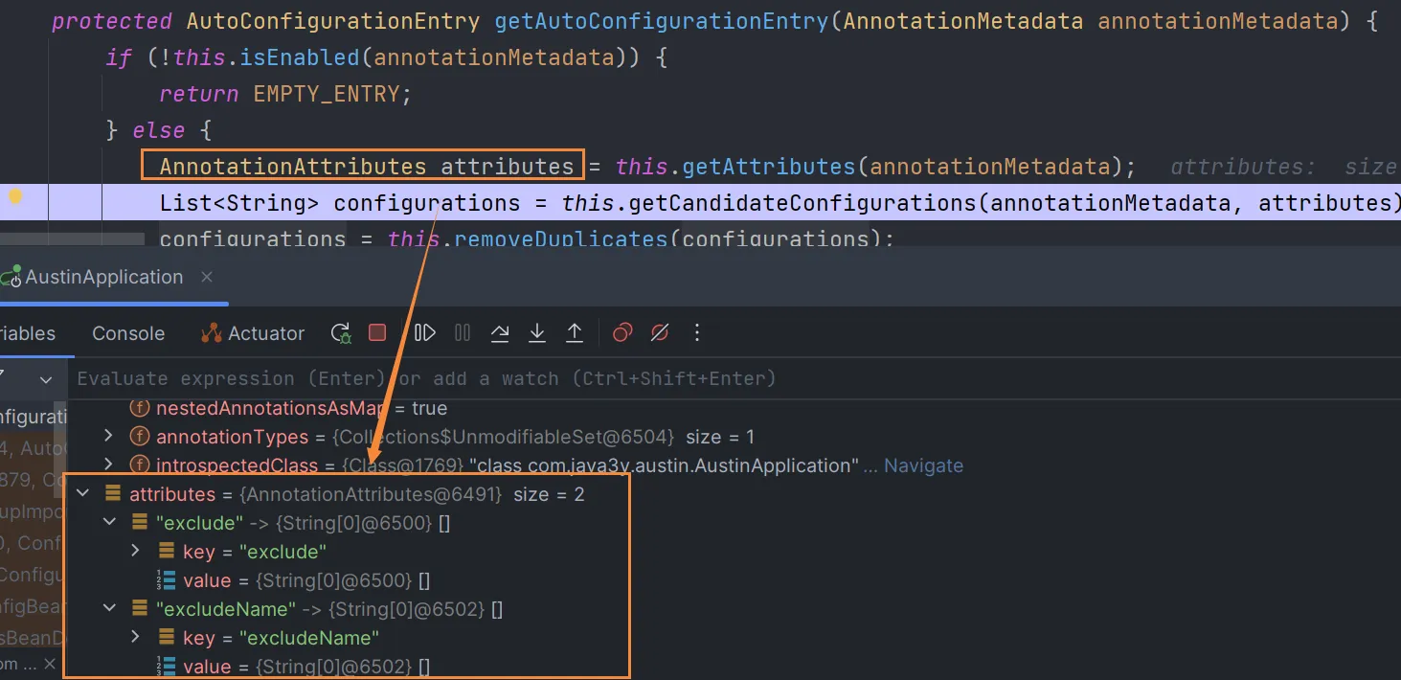Switch to the Variables tab
Image resolution: width=1401 pixels, height=680 pixels.
tap(28, 333)
